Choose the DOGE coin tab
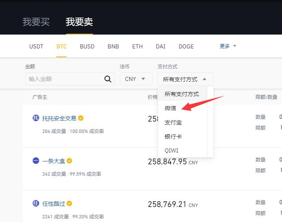 (186, 46)
